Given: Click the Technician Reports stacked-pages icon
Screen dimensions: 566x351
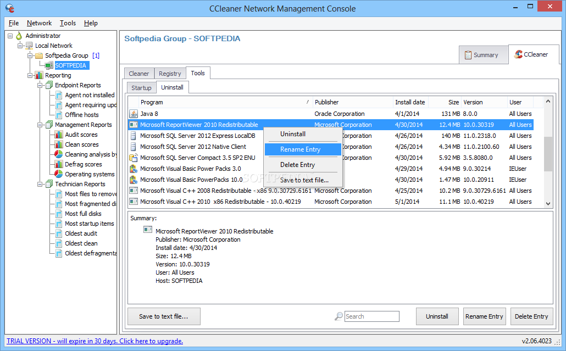Looking at the screenshot, I should pos(49,184).
